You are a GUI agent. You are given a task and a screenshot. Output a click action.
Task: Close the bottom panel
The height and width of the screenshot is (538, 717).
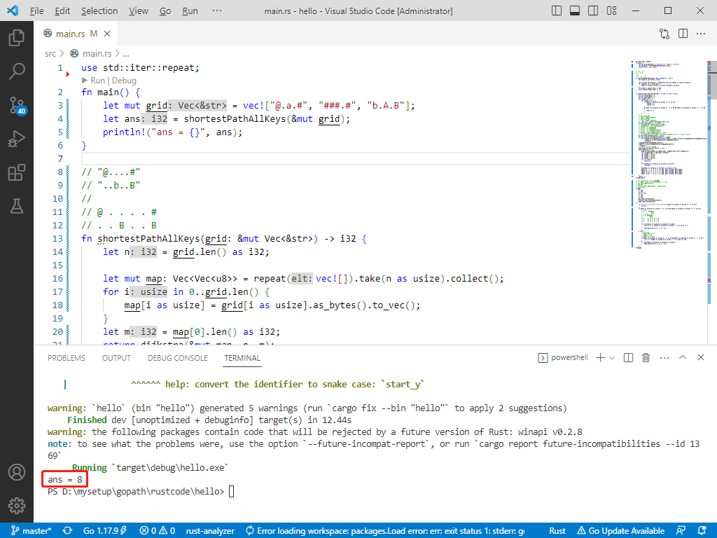(x=700, y=357)
